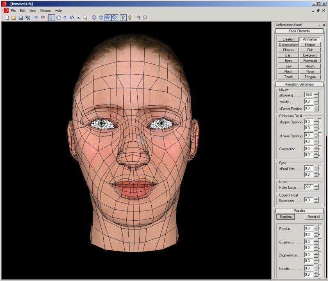Click the Save disk icon

[20, 18]
